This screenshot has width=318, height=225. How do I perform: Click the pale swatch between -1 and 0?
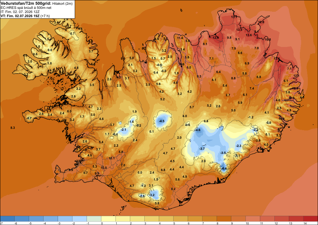tap(94, 219)
